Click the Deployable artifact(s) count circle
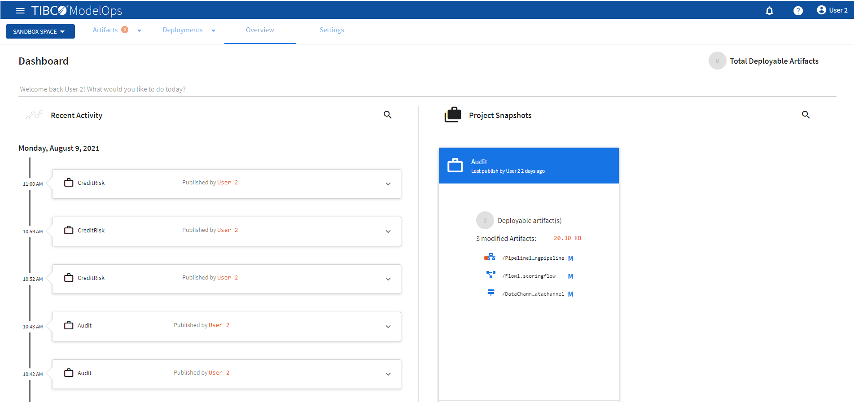854x402 pixels. click(485, 220)
